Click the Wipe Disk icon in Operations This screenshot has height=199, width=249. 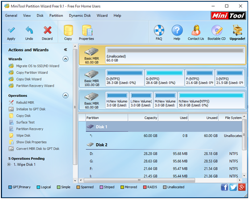click(x=11, y=135)
